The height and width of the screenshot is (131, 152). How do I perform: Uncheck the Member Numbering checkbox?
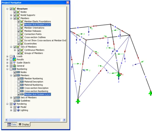tap(18, 79)
